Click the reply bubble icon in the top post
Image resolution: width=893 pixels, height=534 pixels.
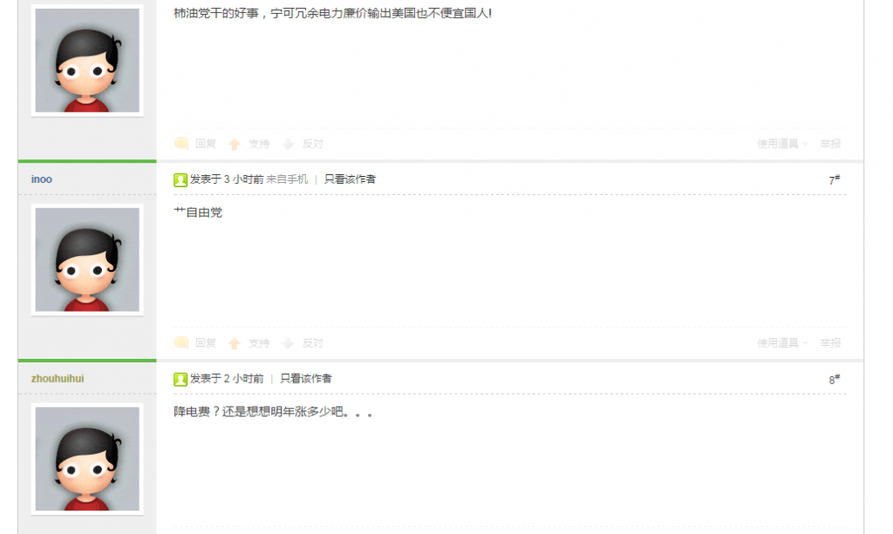click(x=181, y=144)
